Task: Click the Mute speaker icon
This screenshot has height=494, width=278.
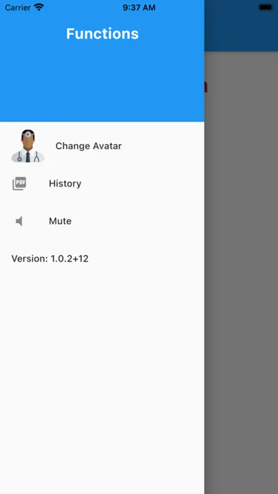Action: [19, 221]
